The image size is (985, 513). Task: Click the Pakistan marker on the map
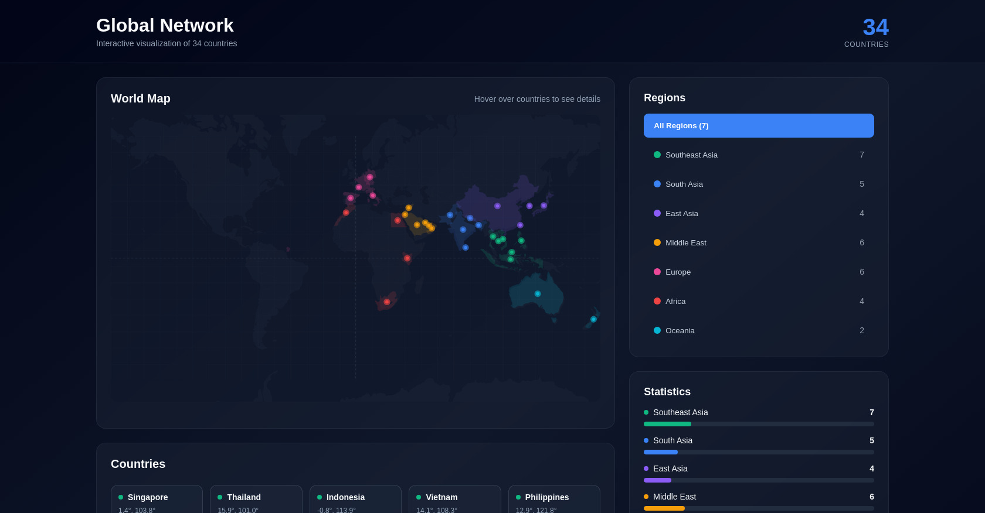pyautogui.click(x=450, y=215)
